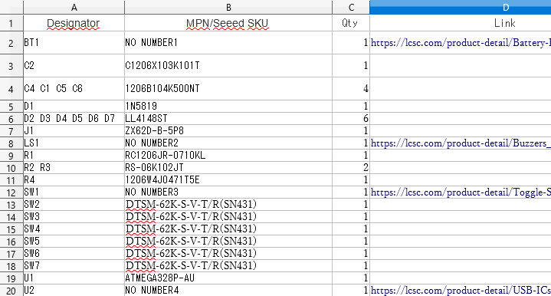Select quantity 6 in LL4148ST row

[x=351, y=119]
